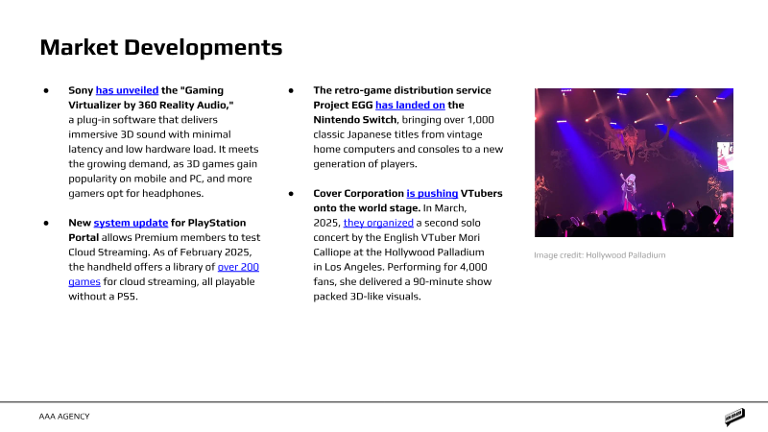Click the 'without a PS5.' closing line
Image resolution: width=768 pixels, height=432 pixels.
coord(103,296)
